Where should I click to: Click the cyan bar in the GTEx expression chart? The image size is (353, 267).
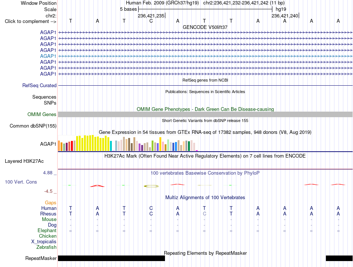[x=111, y=146]
